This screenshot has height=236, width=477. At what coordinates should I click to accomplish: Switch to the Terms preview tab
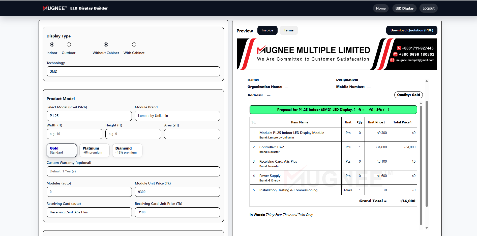pyautogui.click(x=289, y=30)
